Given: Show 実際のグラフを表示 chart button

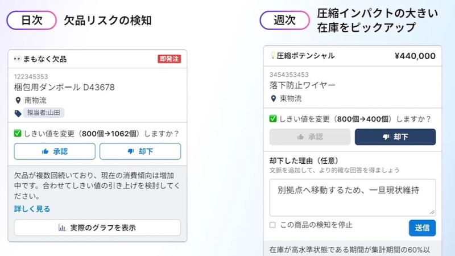Looking at the screenshot, I should pyautogui.click(x=97, y=228).
